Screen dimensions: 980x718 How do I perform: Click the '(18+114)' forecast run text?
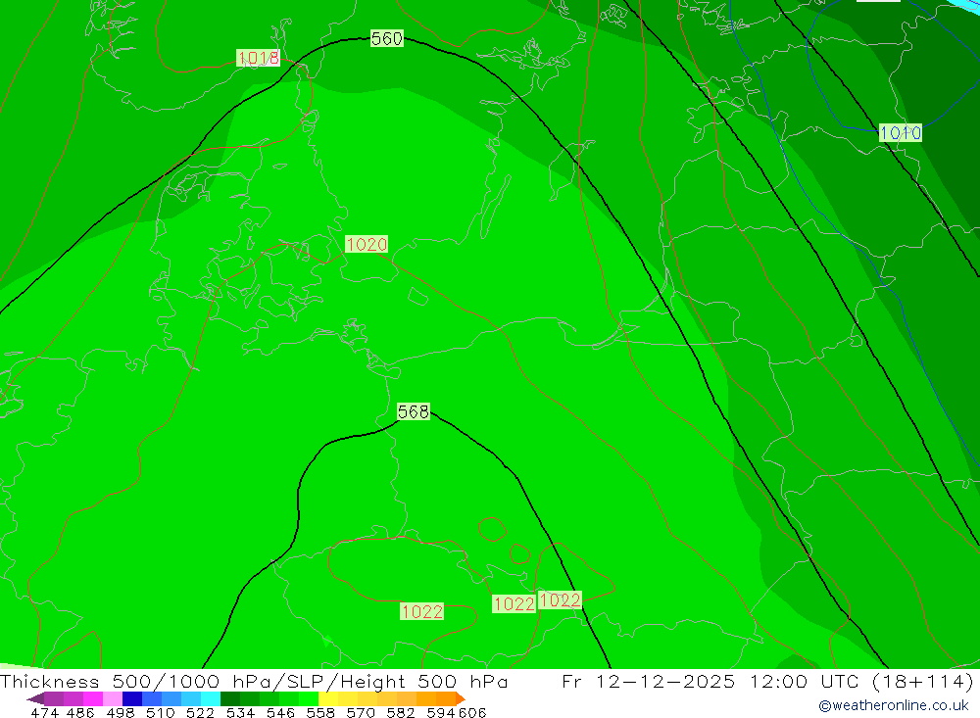pos(922,682)
